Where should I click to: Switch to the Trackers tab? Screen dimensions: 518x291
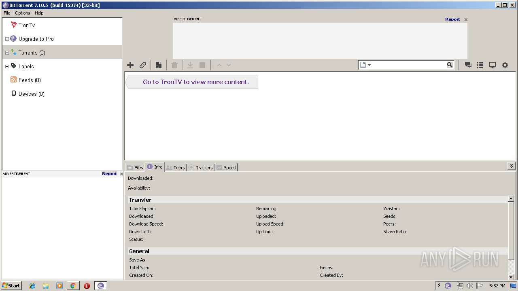[201, 167]
